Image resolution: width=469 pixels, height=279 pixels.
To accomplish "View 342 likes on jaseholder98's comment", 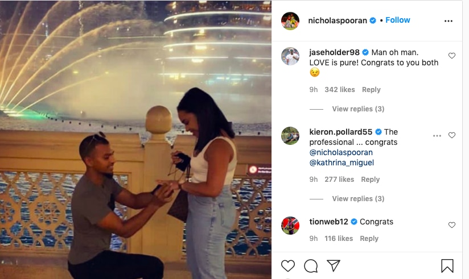I will 340,90.
